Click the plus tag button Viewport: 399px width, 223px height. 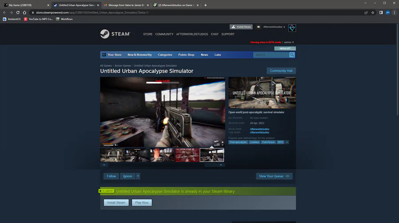[287, 142]
